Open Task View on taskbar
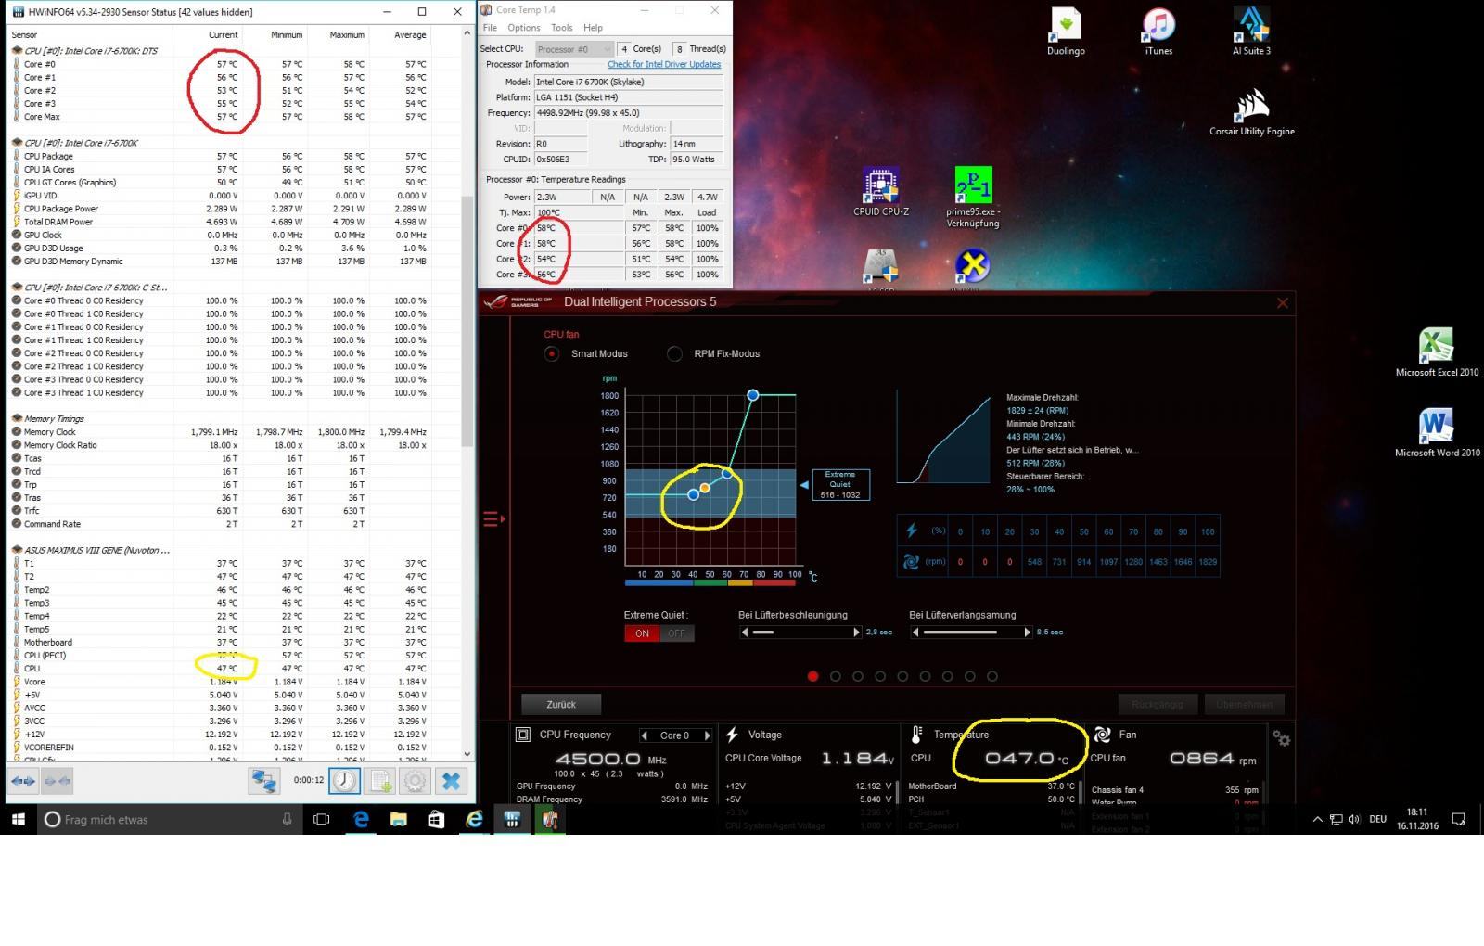The height and width of the screenshot is (946, 1484). coord(321,819)
